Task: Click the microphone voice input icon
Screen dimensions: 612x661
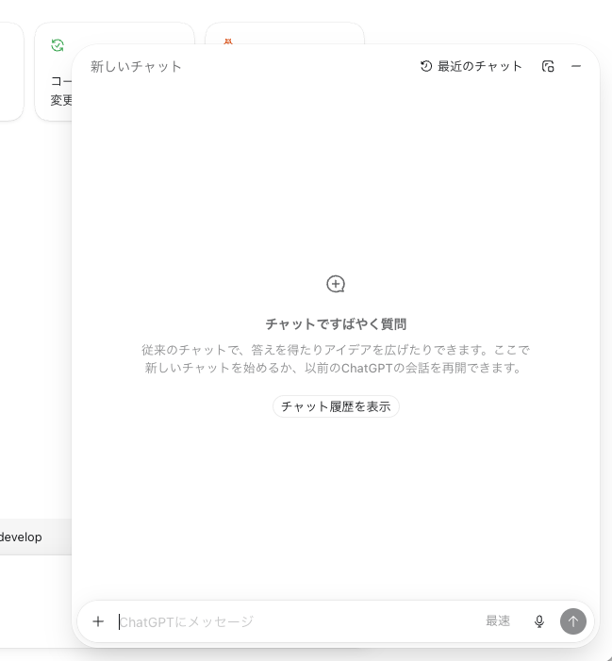Action: tap(539, 621)
